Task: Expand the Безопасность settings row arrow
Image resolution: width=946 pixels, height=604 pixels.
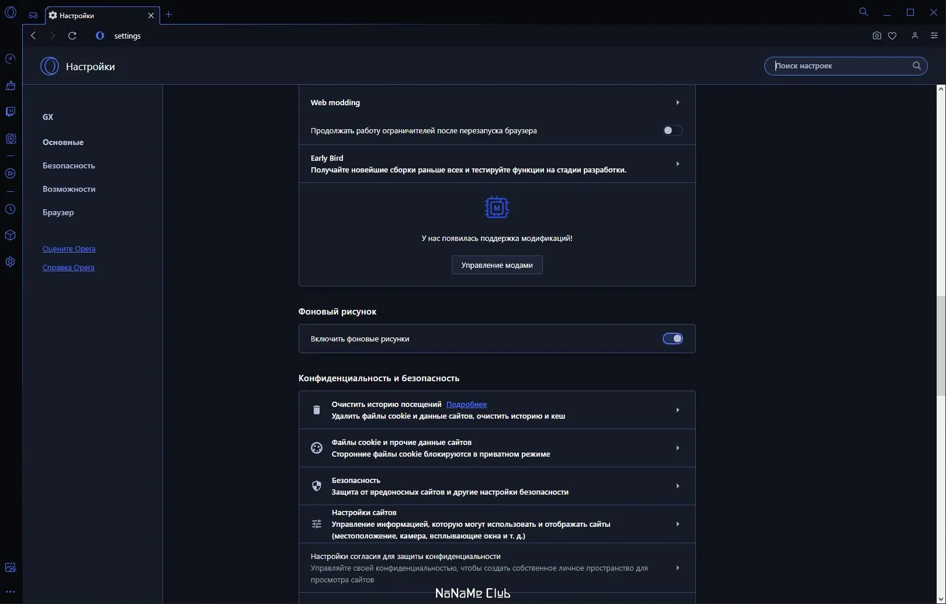Action: point(678,486)
